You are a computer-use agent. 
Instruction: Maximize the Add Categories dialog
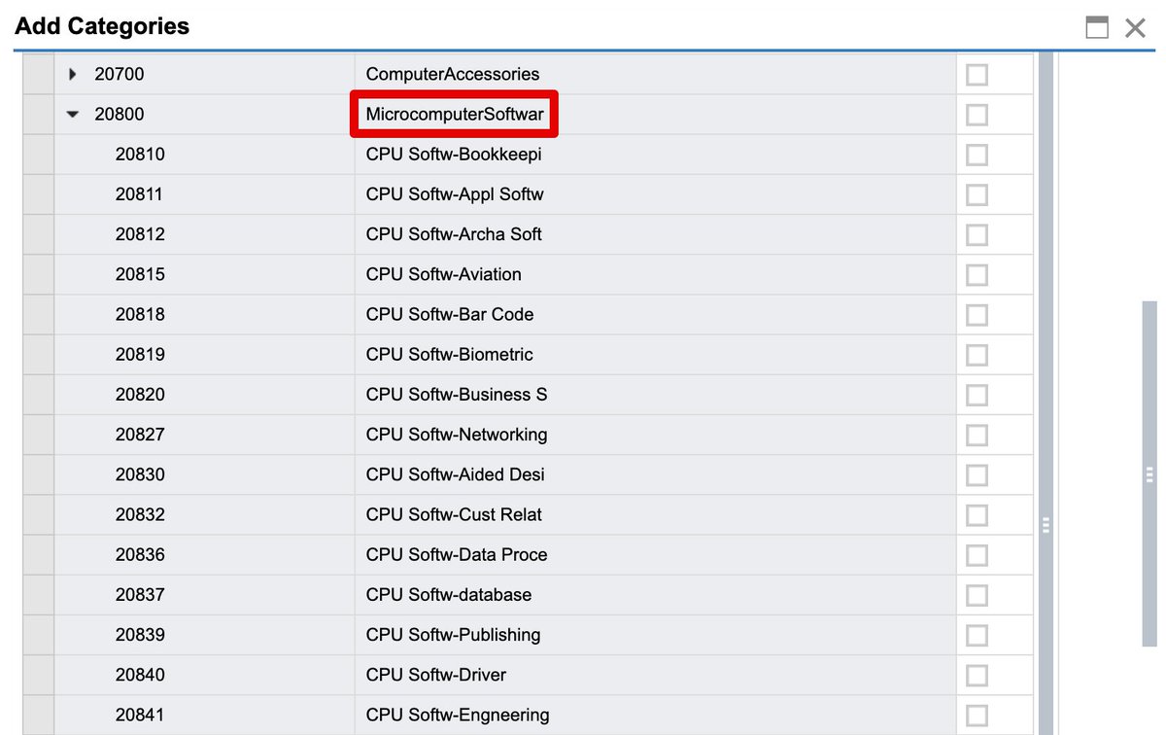tap(1097, 27)
